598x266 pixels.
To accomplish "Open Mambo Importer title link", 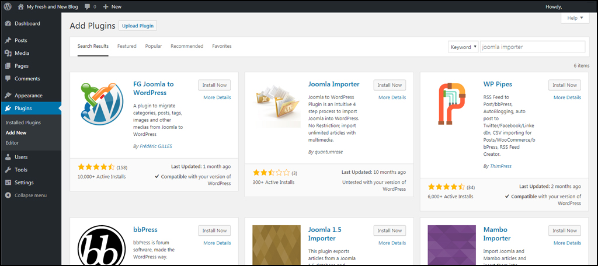I will coord(497,234).
